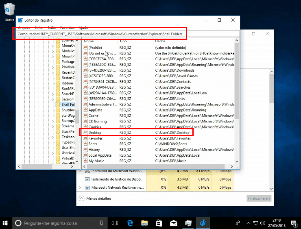
Task: Select the (Padrão) value string icon
Action: 85,48
